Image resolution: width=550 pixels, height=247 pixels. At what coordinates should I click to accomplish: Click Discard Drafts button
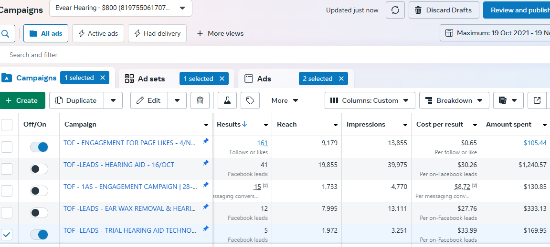[444, 10]
